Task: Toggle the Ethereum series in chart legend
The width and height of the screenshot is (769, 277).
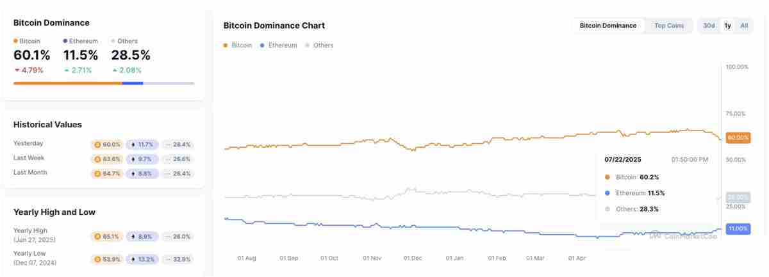Action: 278,45
